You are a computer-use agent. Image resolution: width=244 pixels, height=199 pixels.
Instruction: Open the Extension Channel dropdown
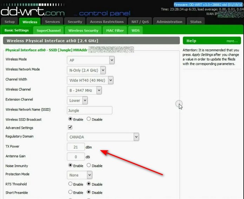pyautogui.click(x=77, y=101)
